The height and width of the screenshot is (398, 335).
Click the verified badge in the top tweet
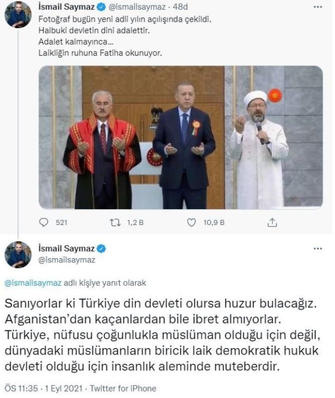(x=102, y=7)
